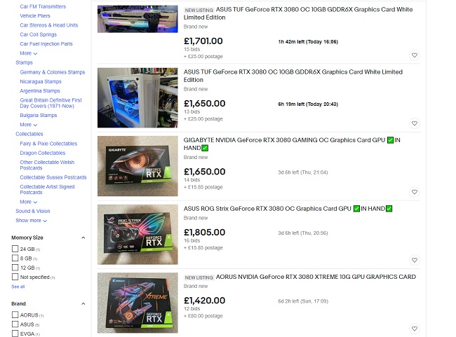The image size is (456, 337).
Task: Collapse the Brand filter section
Action: pos(83,303)
